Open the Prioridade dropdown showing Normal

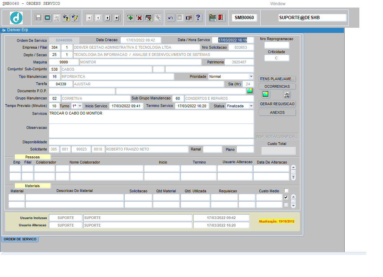click(251, 76)
